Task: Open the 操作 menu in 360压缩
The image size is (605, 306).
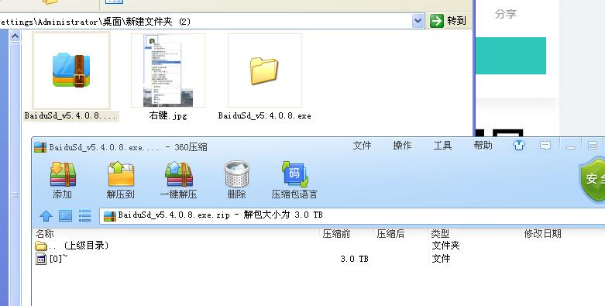Action: tap(402, 146)
